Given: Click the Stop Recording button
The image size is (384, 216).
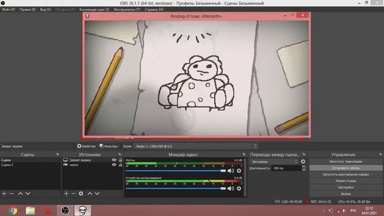Looking at the screenshot, I should coord(346,168).
